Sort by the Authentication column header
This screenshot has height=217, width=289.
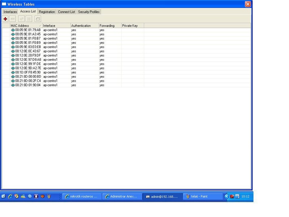tap(85, 26)
